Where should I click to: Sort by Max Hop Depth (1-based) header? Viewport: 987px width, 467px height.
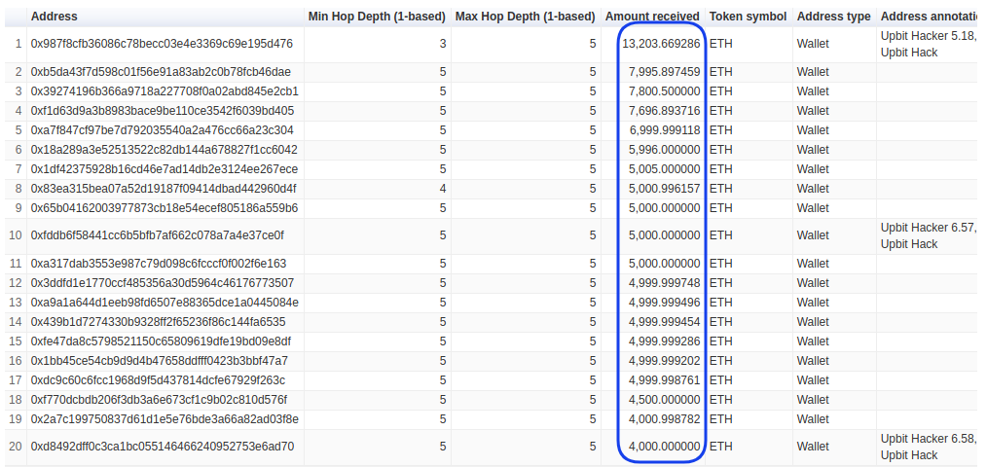(525, 17)
